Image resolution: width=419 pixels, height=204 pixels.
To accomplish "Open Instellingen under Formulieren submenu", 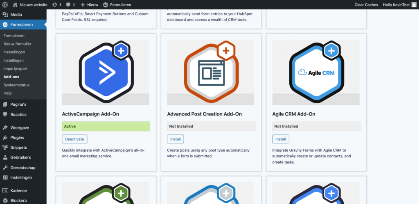I will pyautogui.click(x=14, y=61).
